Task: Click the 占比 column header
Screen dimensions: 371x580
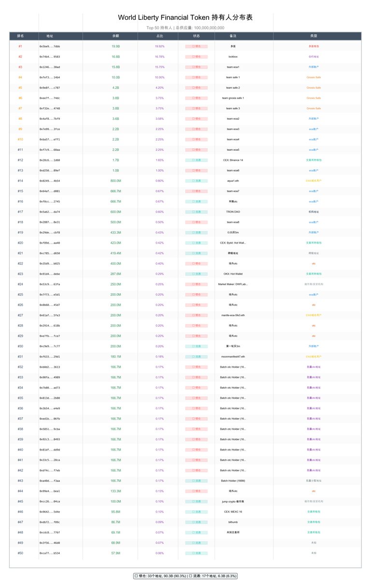Action: (159, 36)
